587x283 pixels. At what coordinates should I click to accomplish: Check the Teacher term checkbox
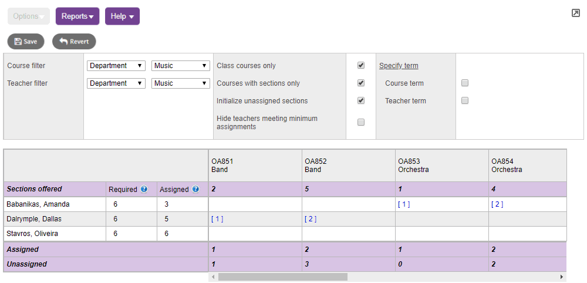coord(465,101)
